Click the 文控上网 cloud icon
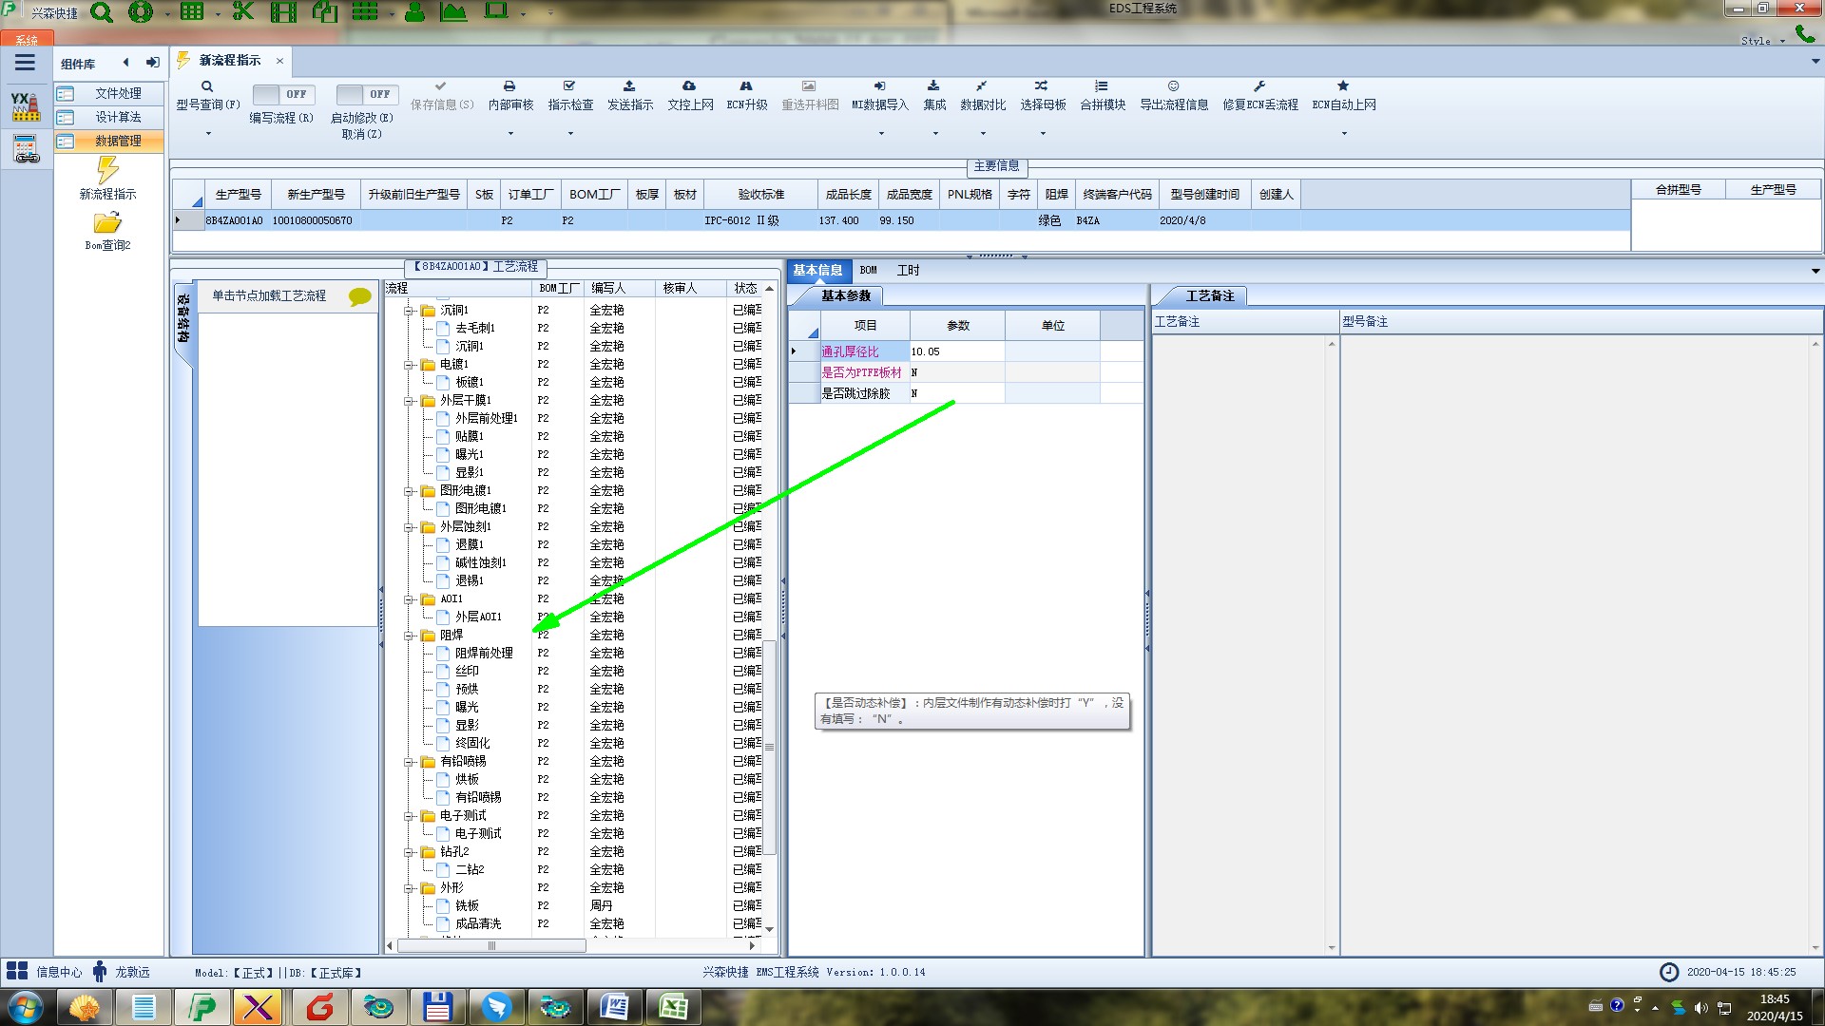 click(689, 86)
